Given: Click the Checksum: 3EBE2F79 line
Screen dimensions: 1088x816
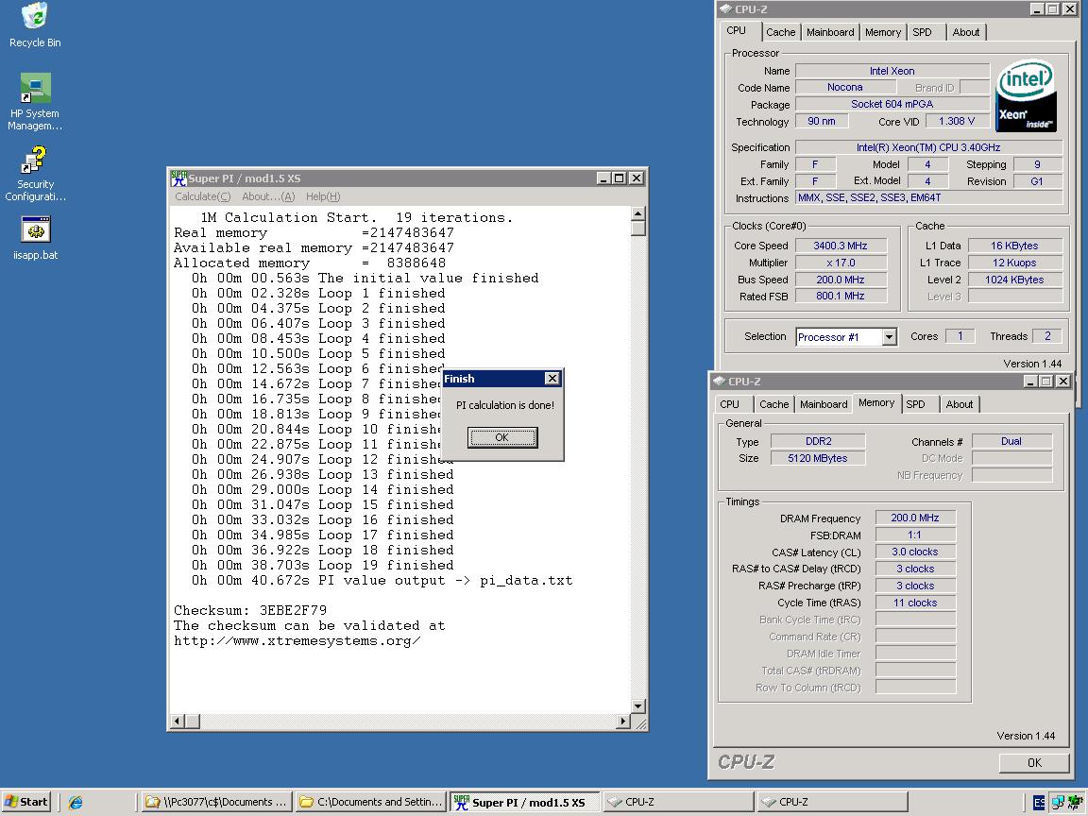Looking at the screenshot, I should [249, 611].
